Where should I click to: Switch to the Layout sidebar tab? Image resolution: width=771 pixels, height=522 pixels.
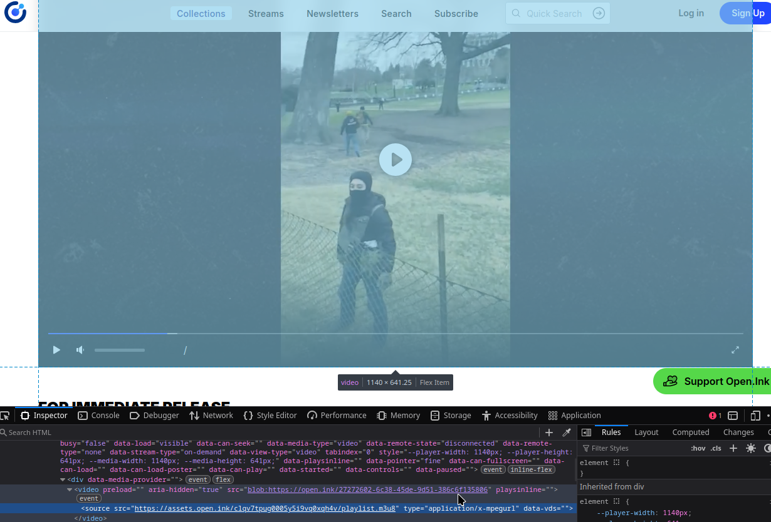click(646, 432)
